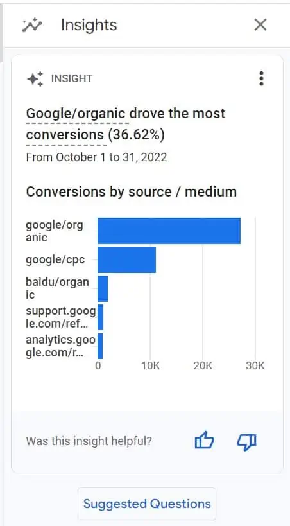Select the google/organic bar in chart
The height and width of the screenshot is (526, 290).
coord(169,231)
